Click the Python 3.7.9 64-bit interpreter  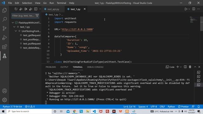(12, 107)
